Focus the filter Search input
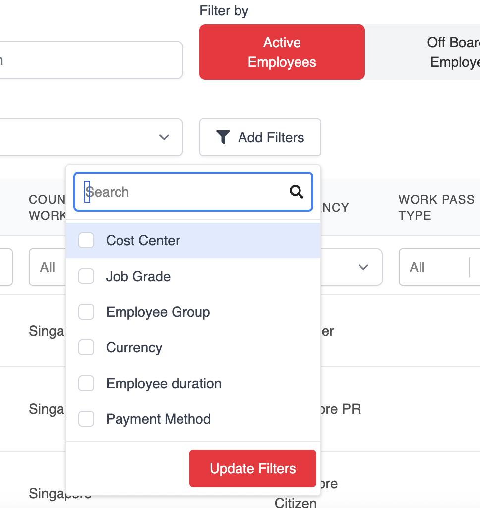 (x=193, y=192)
